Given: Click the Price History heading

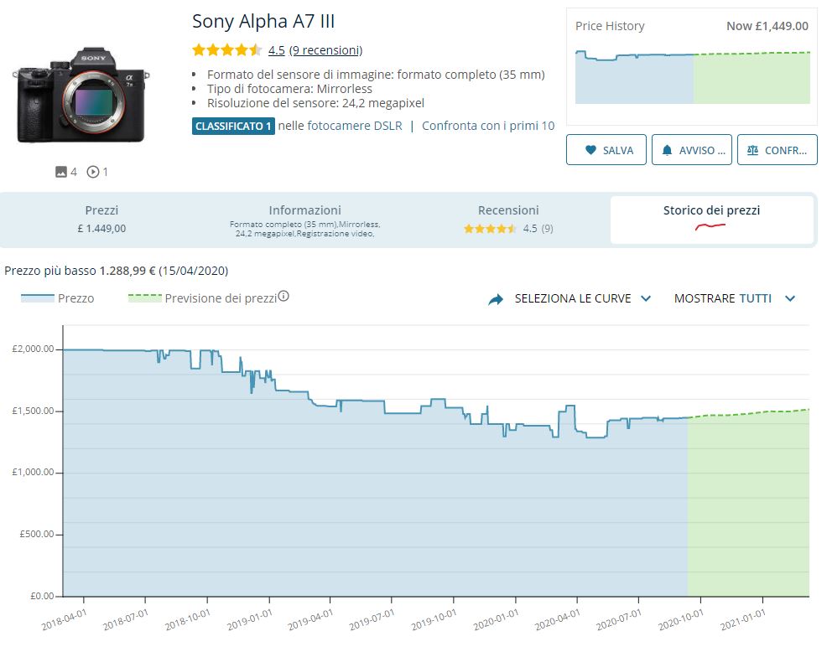Looking at the screenshot, I should (610, 26).
